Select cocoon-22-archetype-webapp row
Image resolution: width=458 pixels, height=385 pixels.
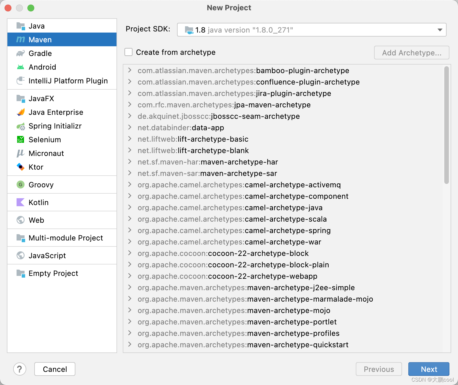click(283, 276)
